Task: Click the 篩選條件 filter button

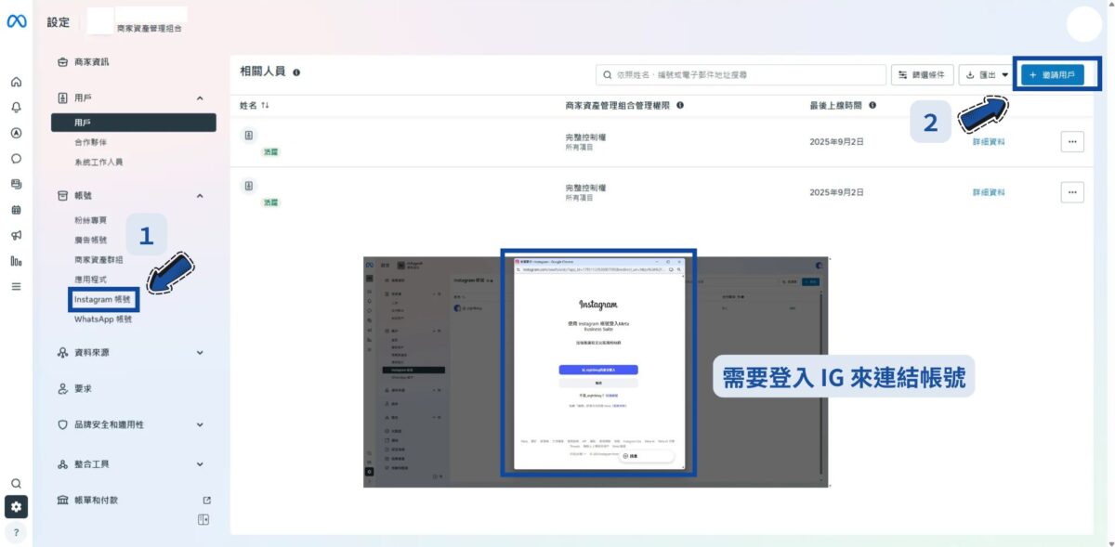Action: [x=921, y=75]
